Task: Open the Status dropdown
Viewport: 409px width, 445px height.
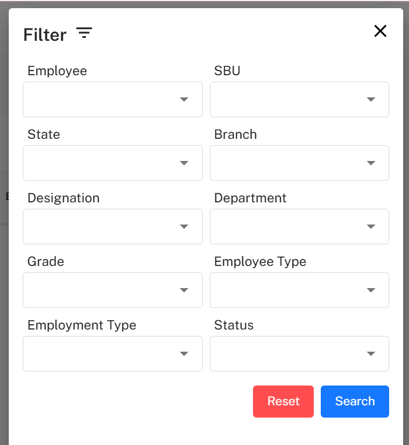Action: [x=299, y=353]
